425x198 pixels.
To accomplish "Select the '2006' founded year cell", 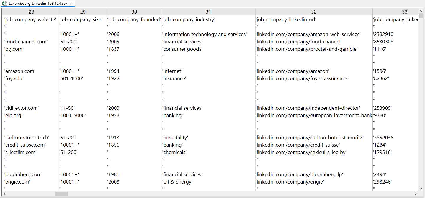I will click(134, 34).
